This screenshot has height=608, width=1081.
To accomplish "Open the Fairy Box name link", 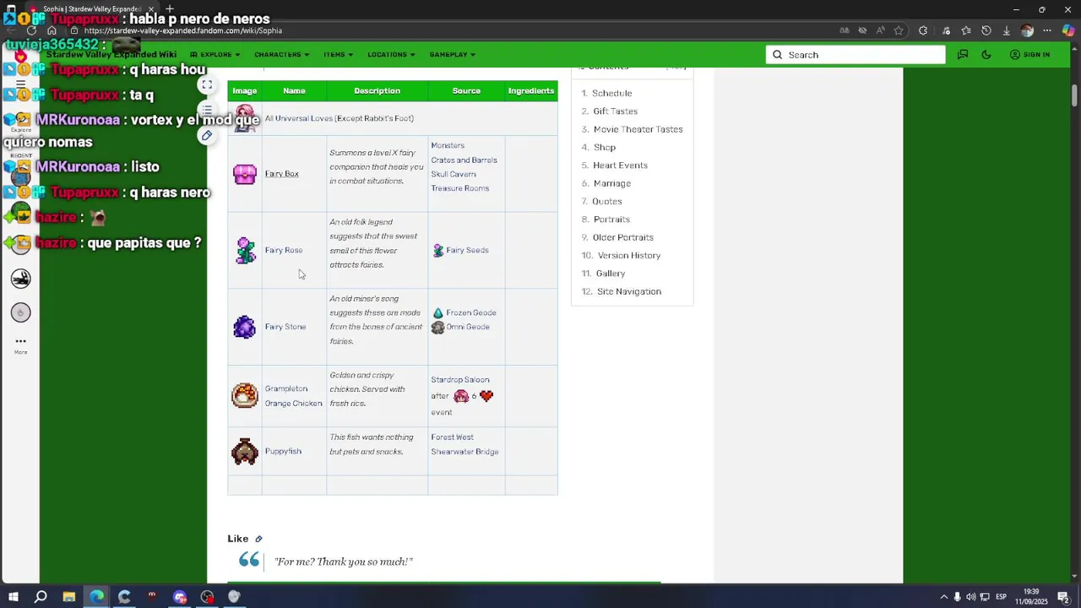I will point(282,174).
